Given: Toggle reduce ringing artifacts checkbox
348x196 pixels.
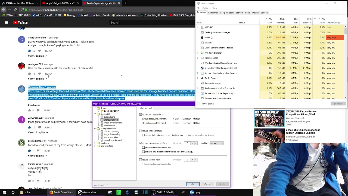Looking at the screenshot, I should (x=141, y=131).
